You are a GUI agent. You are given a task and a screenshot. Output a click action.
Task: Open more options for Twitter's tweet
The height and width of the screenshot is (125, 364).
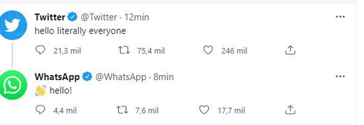[340, 17]
